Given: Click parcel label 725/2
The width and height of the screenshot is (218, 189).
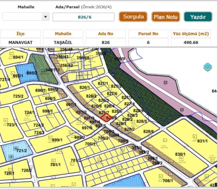Looking at the screenshot, I should tap(18, 96).
